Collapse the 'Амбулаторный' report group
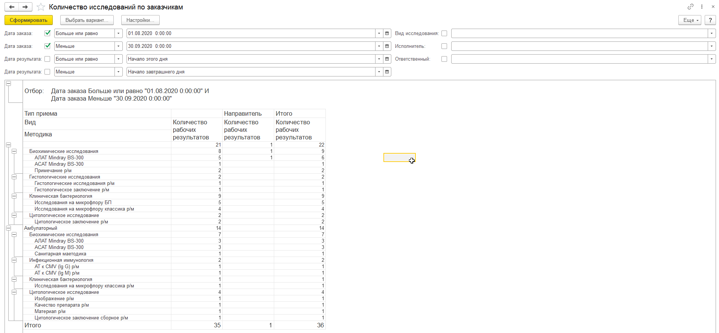Viewport: 719px width, 333px height. coord(8,228)
